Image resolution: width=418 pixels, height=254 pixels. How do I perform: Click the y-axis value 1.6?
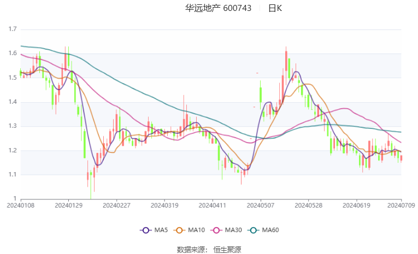pyautogui.click(x=13, y=54)
